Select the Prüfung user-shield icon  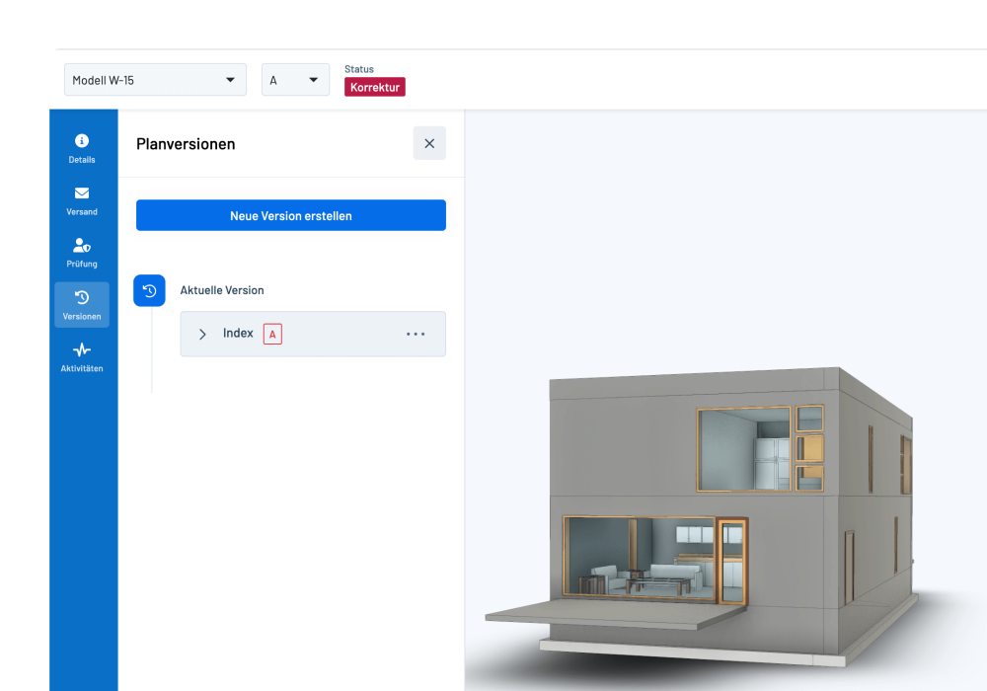82,246
